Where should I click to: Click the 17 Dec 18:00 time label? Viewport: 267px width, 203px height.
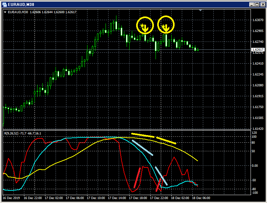coord(138,198)
